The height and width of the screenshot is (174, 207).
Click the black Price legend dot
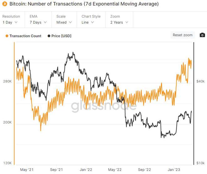coord(49,36)
